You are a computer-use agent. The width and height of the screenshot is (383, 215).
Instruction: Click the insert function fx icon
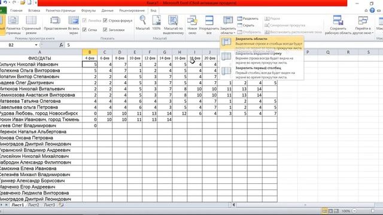point(61,45)
